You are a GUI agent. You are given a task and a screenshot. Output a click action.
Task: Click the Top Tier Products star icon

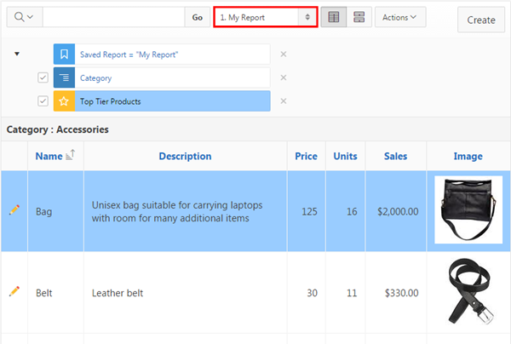point(64,101)
